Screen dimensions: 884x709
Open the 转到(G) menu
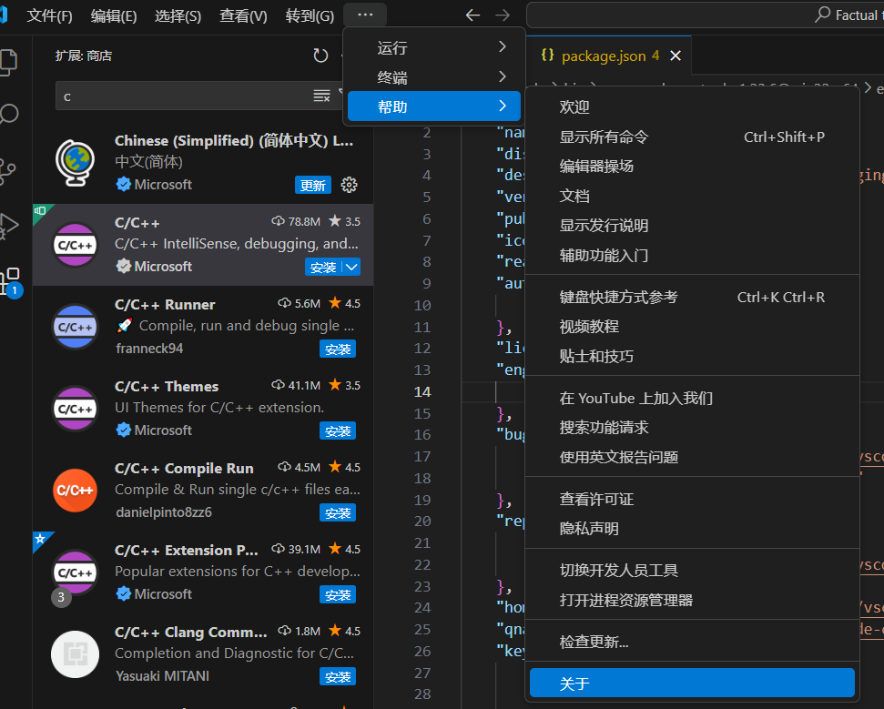[x=310, y=15]
